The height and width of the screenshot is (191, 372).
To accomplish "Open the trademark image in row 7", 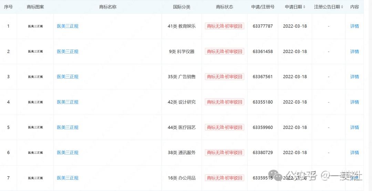I will (35, 178).
